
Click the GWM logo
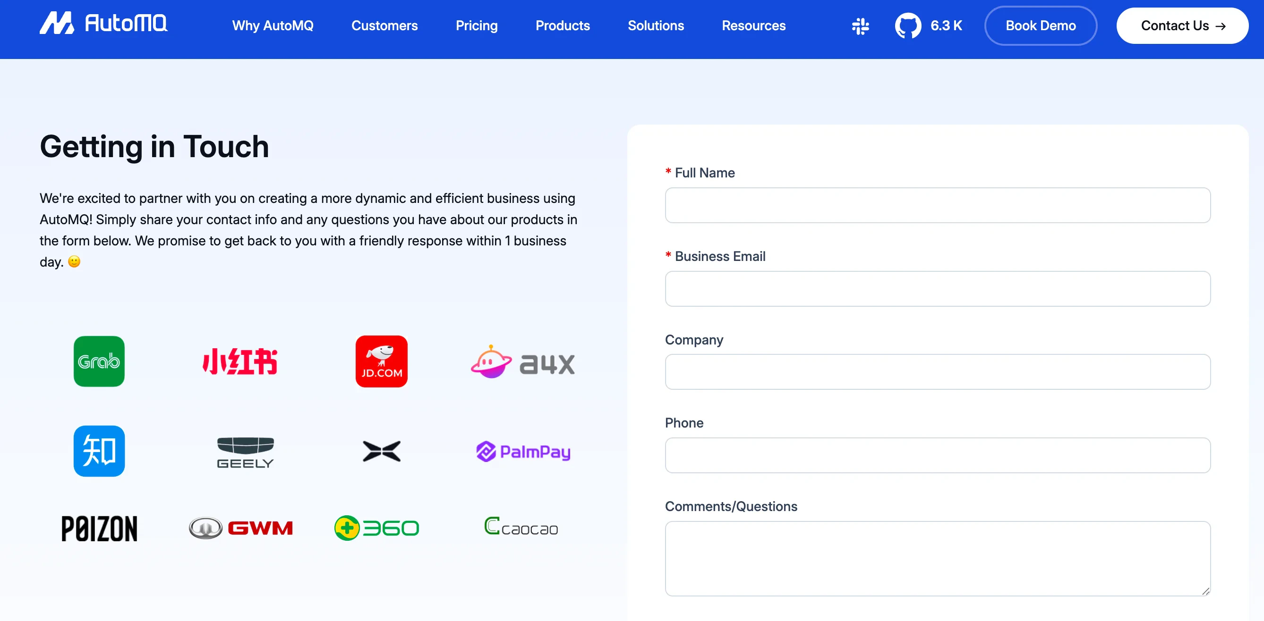click(241, 528)
